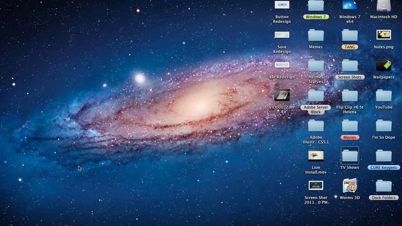Image resolution: width=402 pixels, height=226 pixels.
Task: Select the TV Shows folder icon
Action: [x=350, y=156]
